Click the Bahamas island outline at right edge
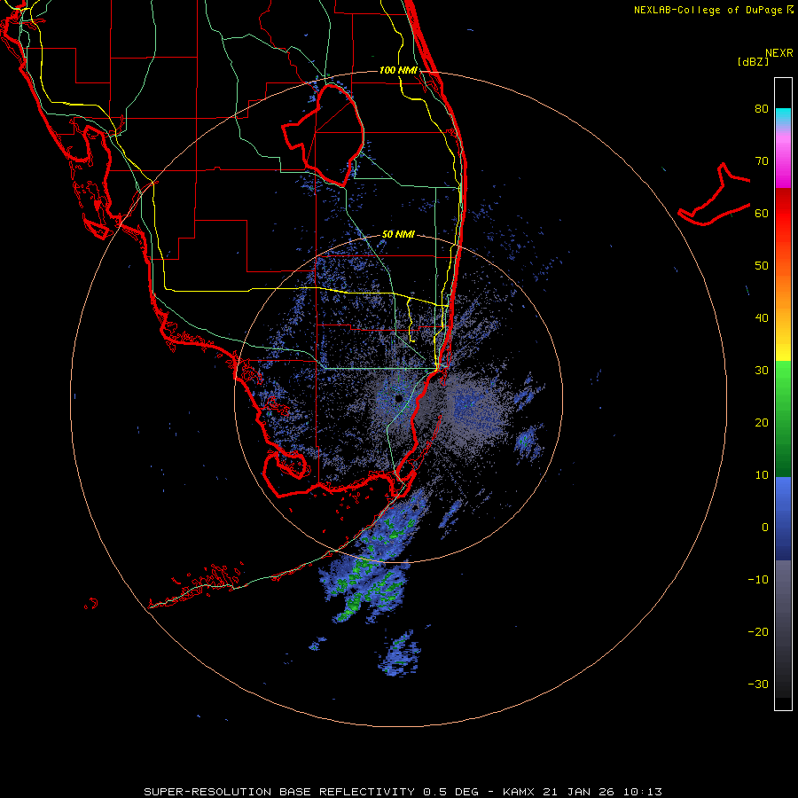The height and width of the screenshot is (798, 798). [714, 195]
